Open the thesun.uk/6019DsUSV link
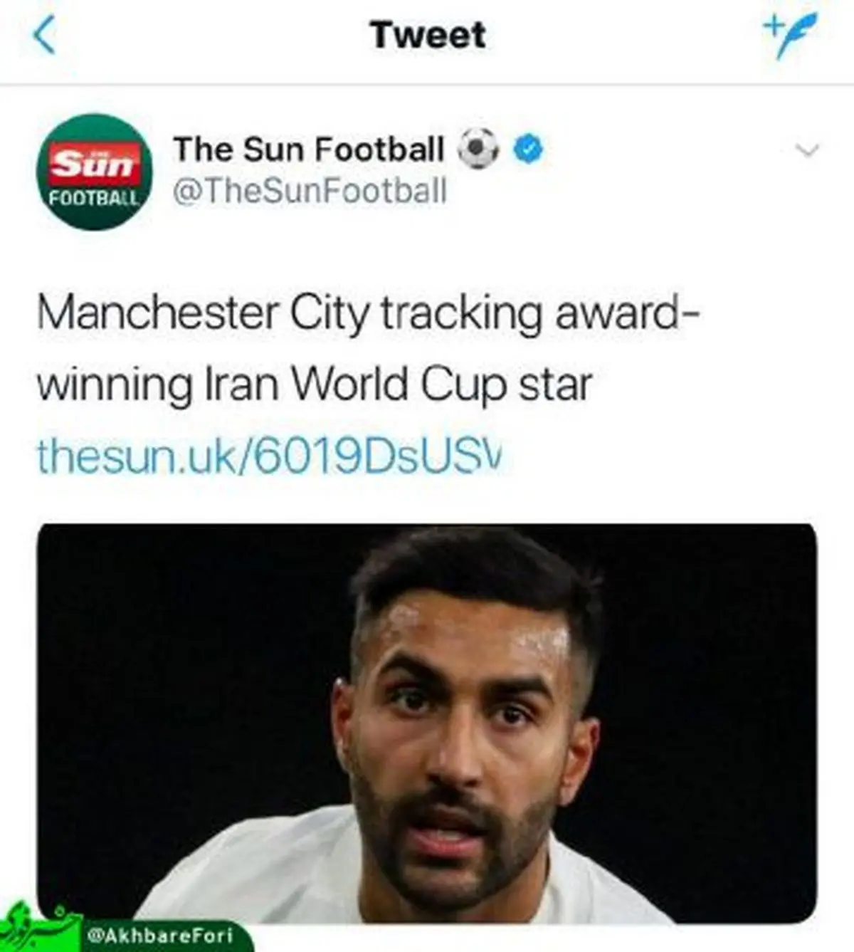Viewport: 854px width, 952px height. 270,456
